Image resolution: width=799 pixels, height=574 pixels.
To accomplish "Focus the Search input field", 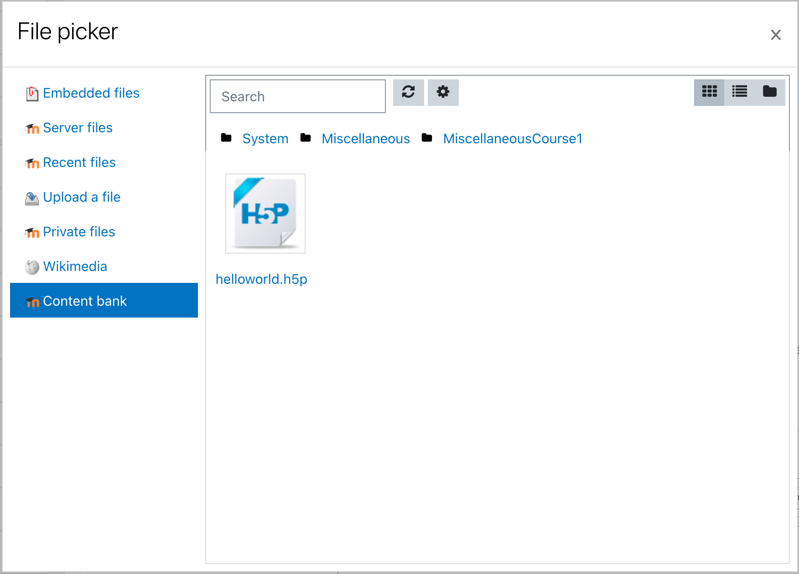I will [298, 96].
